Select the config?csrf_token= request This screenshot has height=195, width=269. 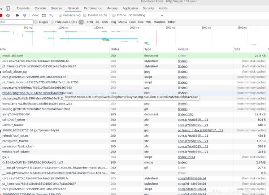coord(134,141)
